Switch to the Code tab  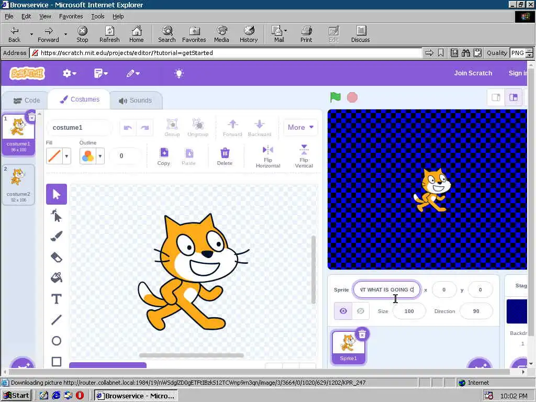26,100
